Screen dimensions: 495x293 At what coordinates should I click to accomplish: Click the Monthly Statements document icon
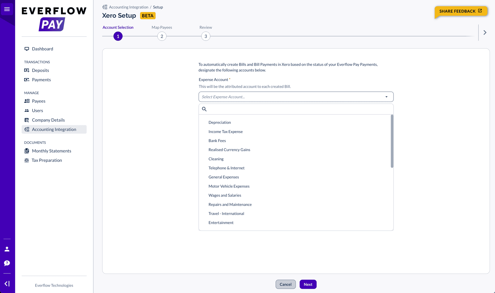27,151
